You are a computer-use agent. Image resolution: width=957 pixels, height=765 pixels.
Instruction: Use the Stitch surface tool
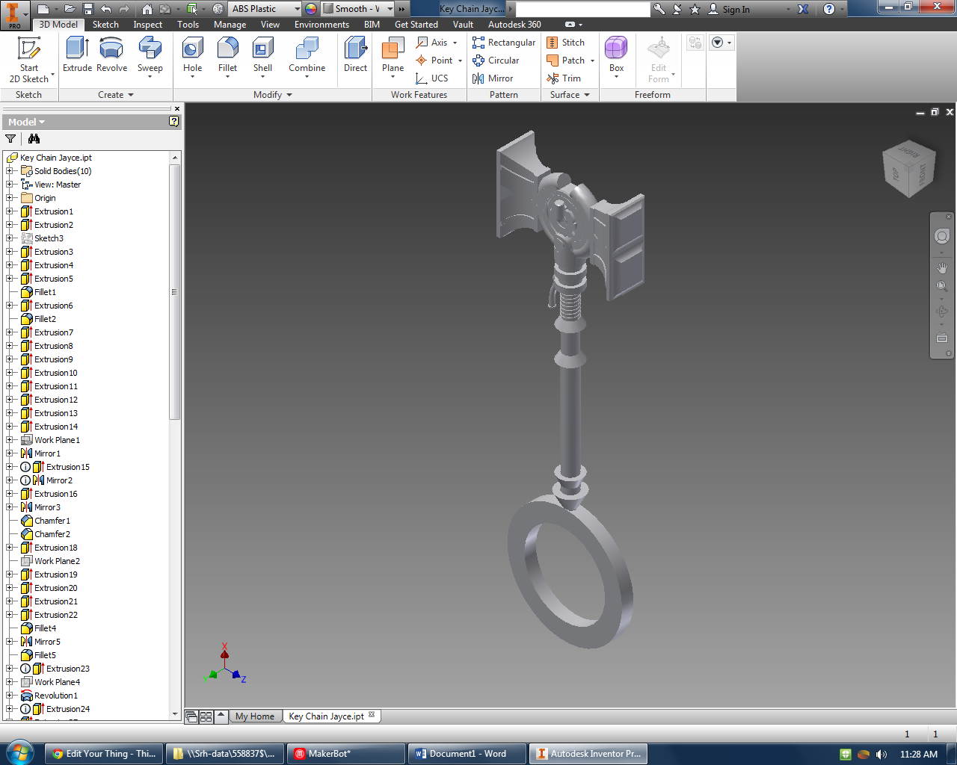tap(566, 43)
